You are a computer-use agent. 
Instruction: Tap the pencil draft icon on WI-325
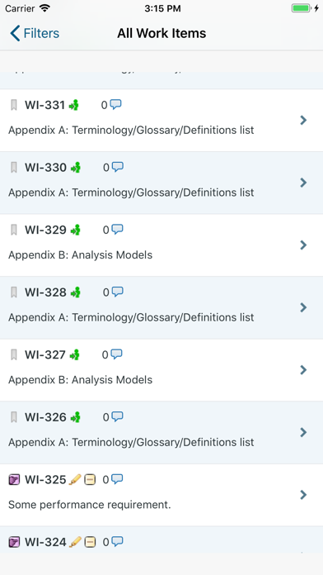(75, 479)
